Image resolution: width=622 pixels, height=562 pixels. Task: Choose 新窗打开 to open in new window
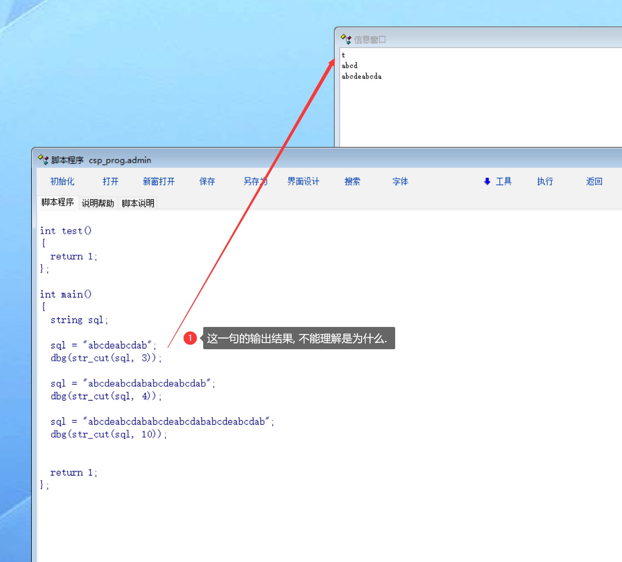click(x=159, y=182)
